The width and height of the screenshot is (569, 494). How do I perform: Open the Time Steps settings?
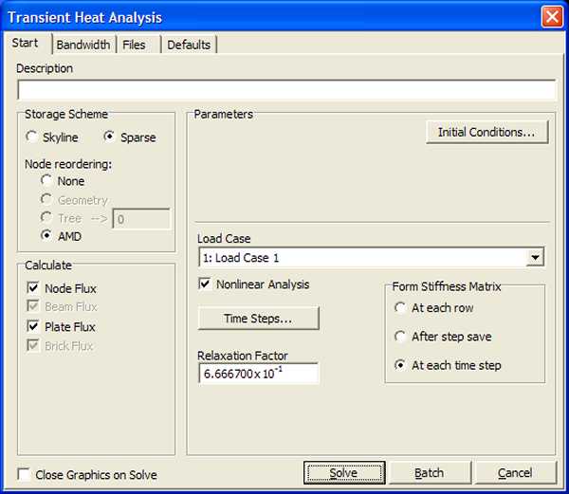click(258, 319)
